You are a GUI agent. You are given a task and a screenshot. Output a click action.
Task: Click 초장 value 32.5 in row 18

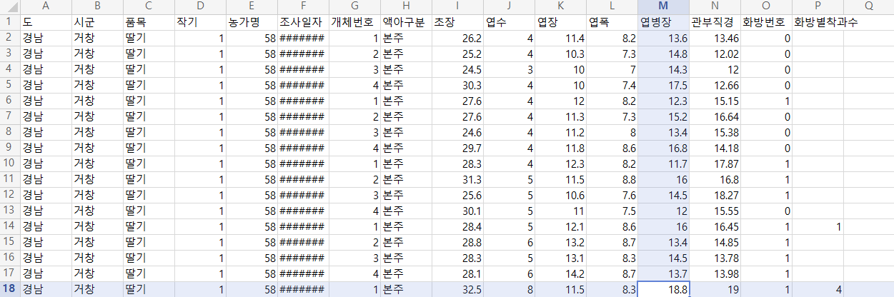(x=457, y=289)
